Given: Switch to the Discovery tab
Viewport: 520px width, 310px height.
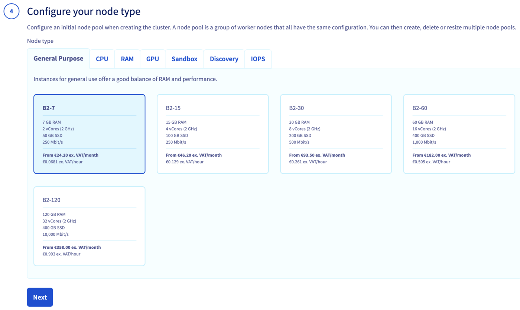Looking at the screenshot, I should (x=224, y=59).
